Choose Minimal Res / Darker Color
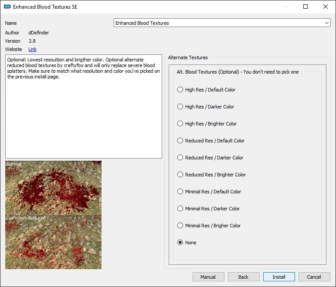The image size is (336, 287). pos(180,209)
